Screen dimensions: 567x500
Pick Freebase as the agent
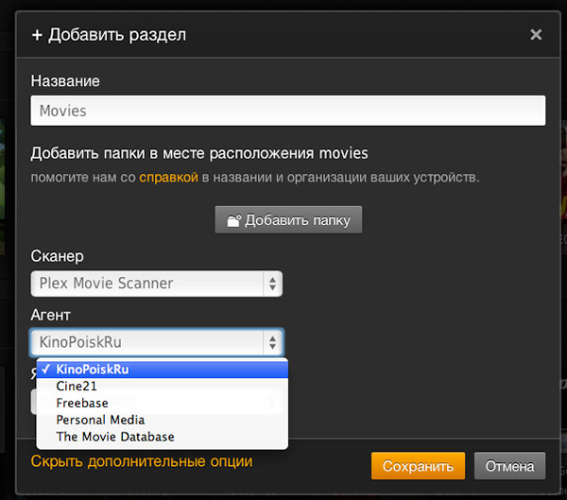coord(82,403)
